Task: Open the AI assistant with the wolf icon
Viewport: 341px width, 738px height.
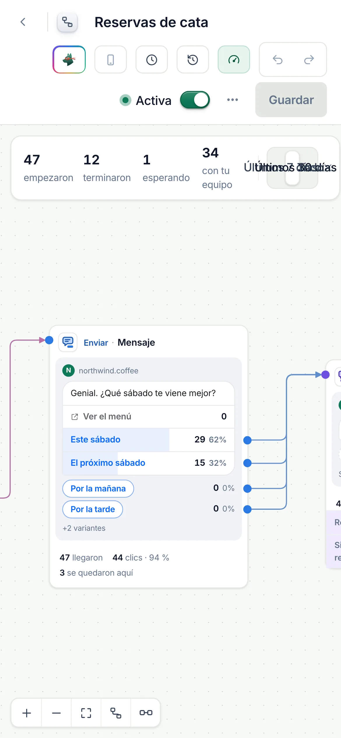Action: tap(69, 59)
